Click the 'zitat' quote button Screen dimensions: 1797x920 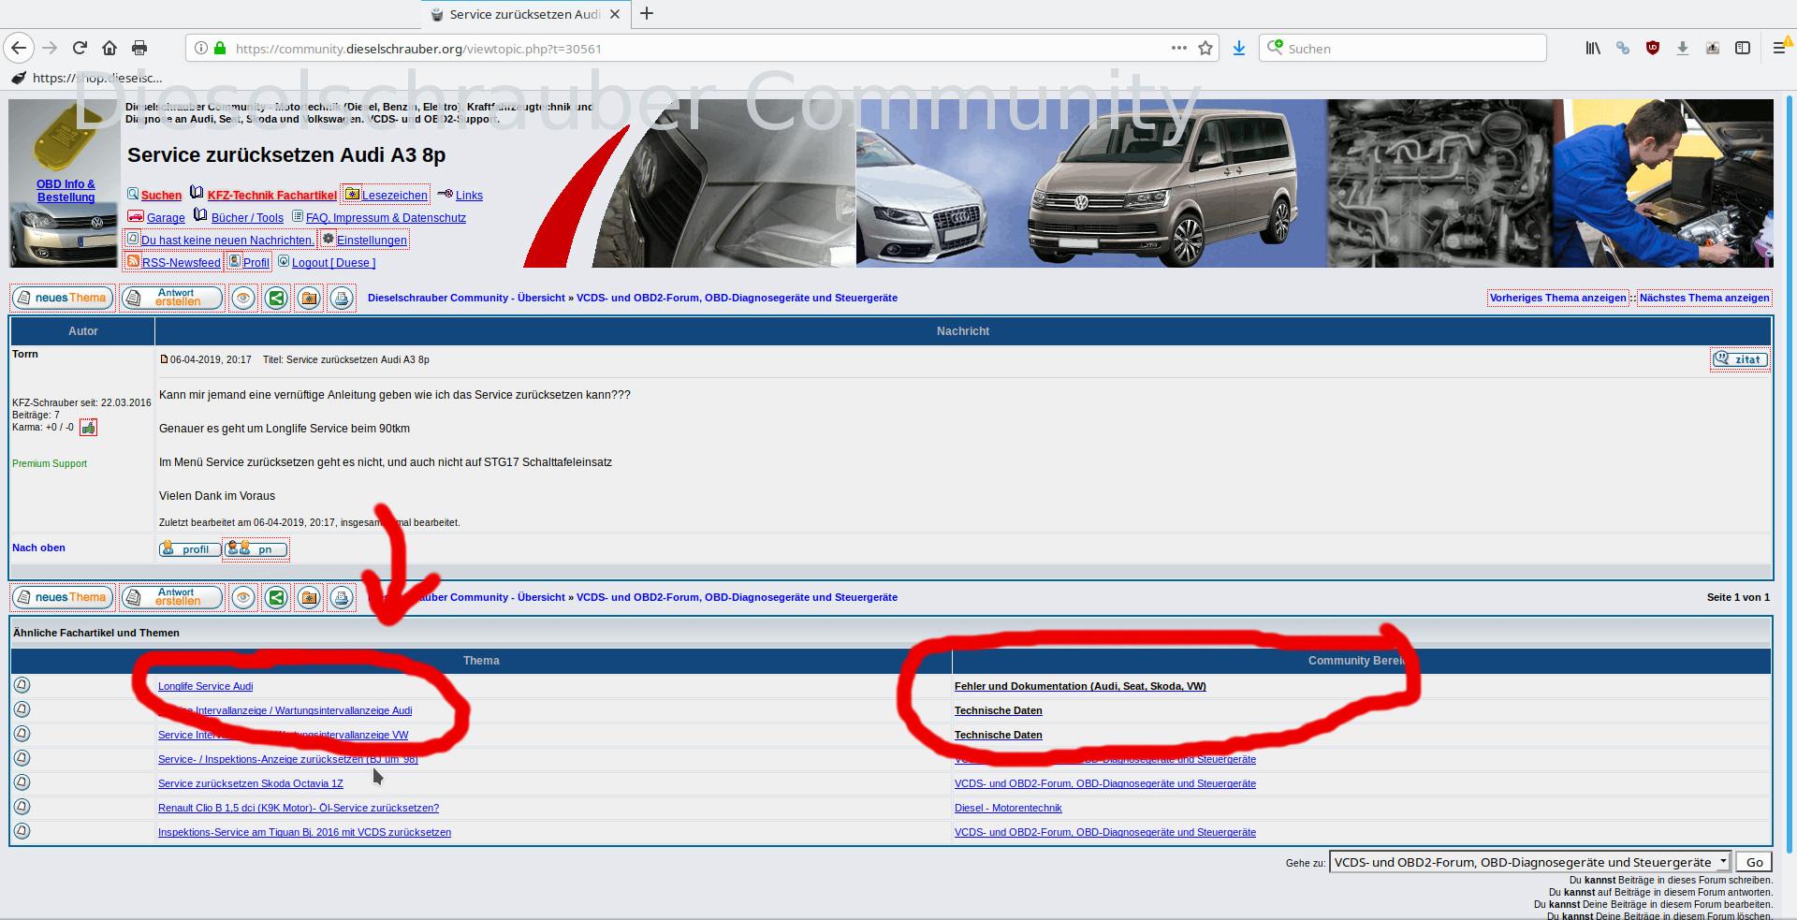(1740, 359)
